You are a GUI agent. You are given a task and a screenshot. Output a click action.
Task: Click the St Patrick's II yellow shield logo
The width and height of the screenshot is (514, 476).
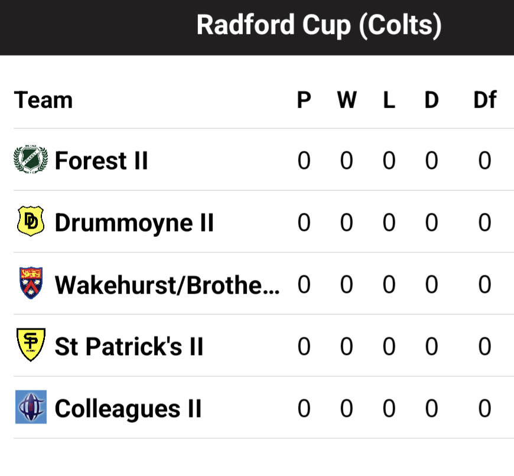click(31, 346)
